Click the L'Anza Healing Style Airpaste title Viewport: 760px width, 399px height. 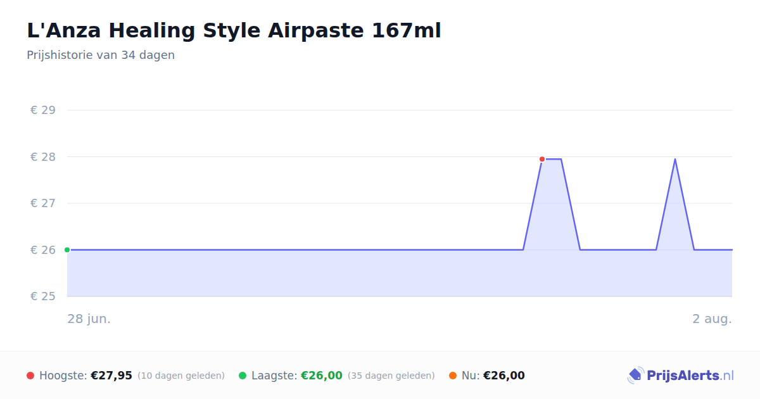point(234,30)
